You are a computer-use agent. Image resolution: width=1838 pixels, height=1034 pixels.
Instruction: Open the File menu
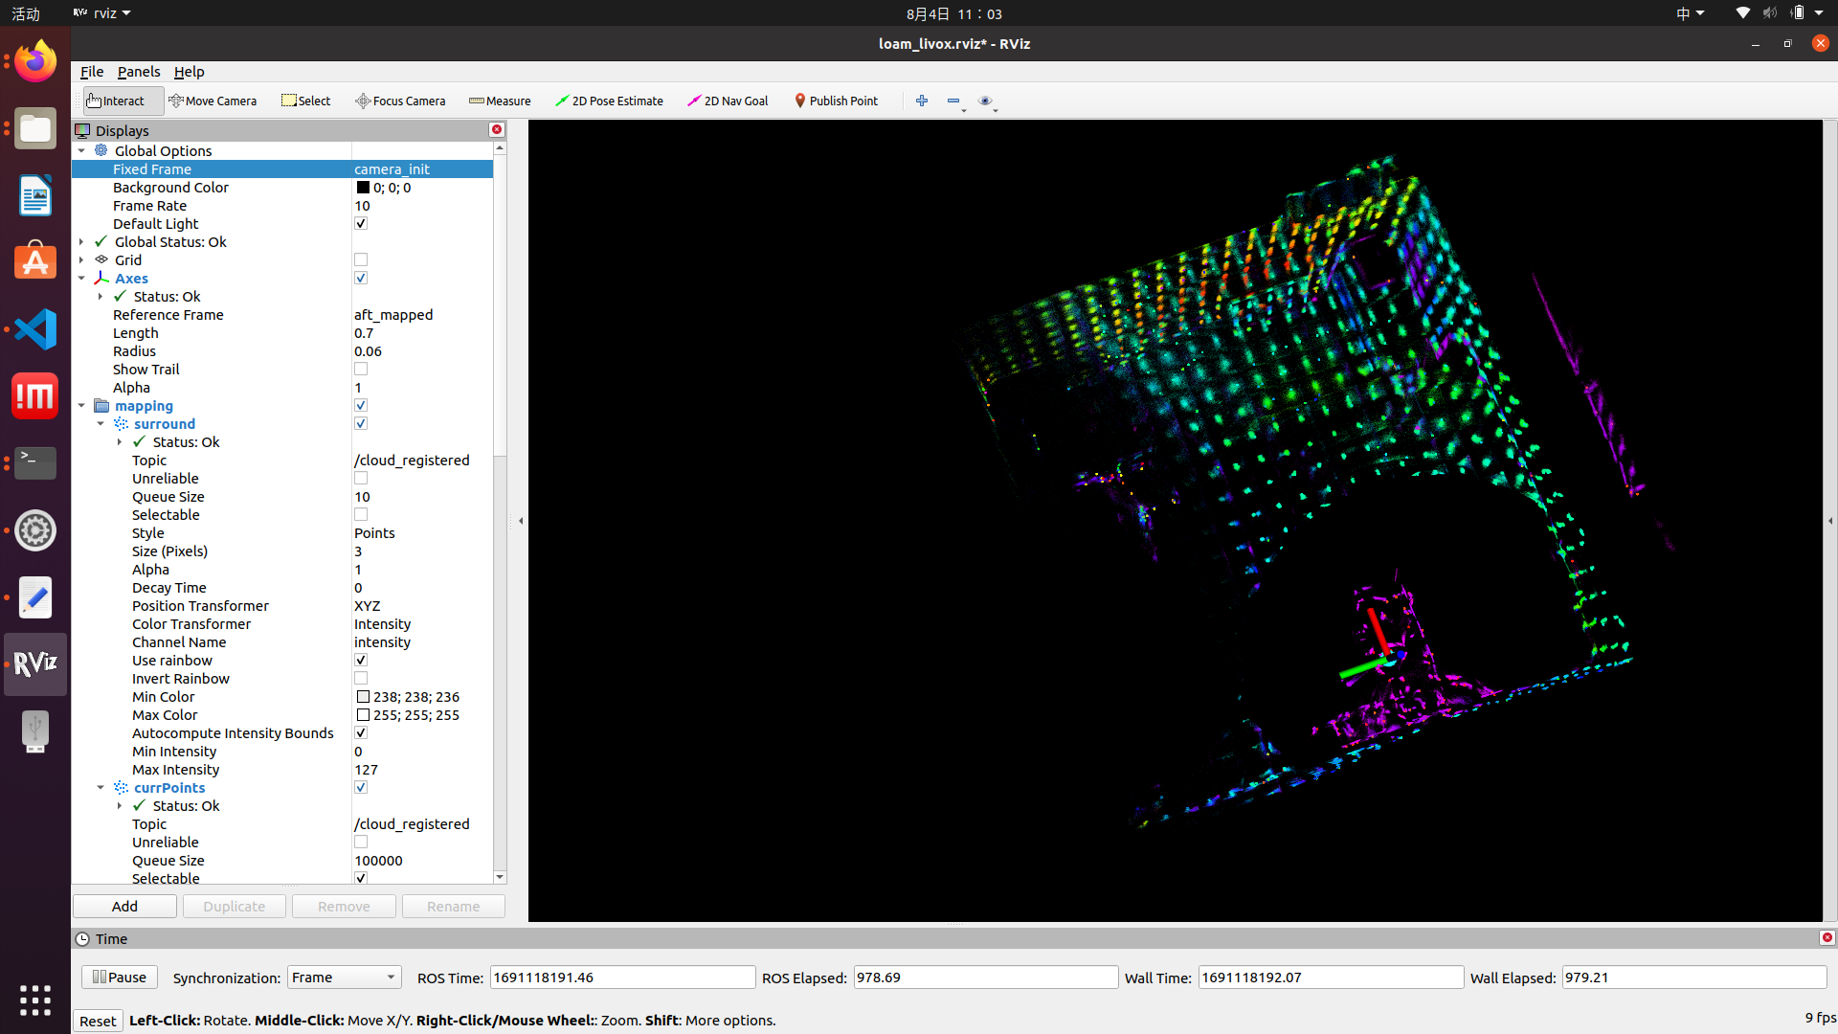92,72
